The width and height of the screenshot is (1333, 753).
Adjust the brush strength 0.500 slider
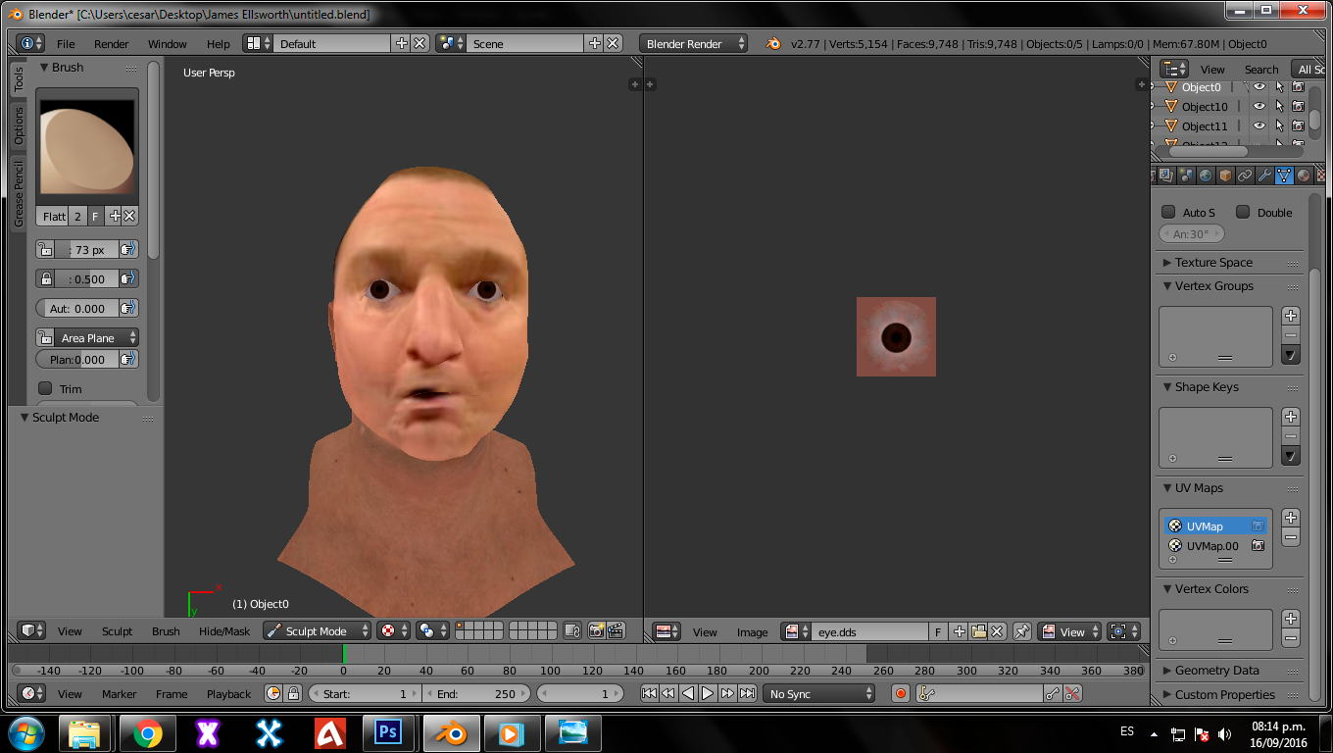(86, 278)
